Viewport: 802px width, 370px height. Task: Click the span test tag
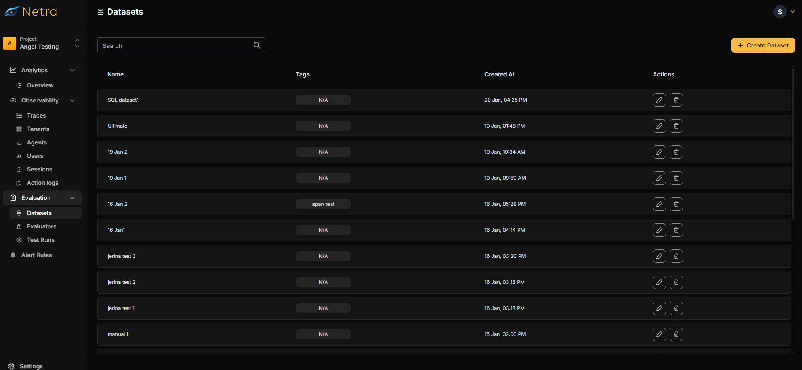click(x=323, y=204)
